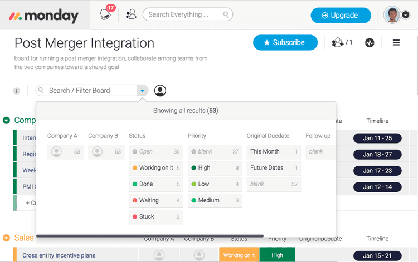The height and width of the screenshot is (262, 418).
Task: Open the profile dropdown arrow beside avatar
Action: coord(406,15)
